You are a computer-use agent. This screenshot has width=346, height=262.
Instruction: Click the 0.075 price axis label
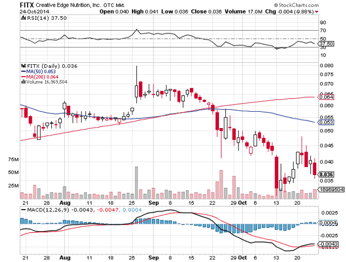327,75
